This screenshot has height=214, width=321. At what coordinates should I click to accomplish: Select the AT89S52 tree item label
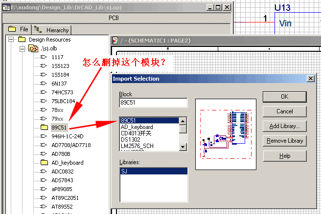point(62,207)
